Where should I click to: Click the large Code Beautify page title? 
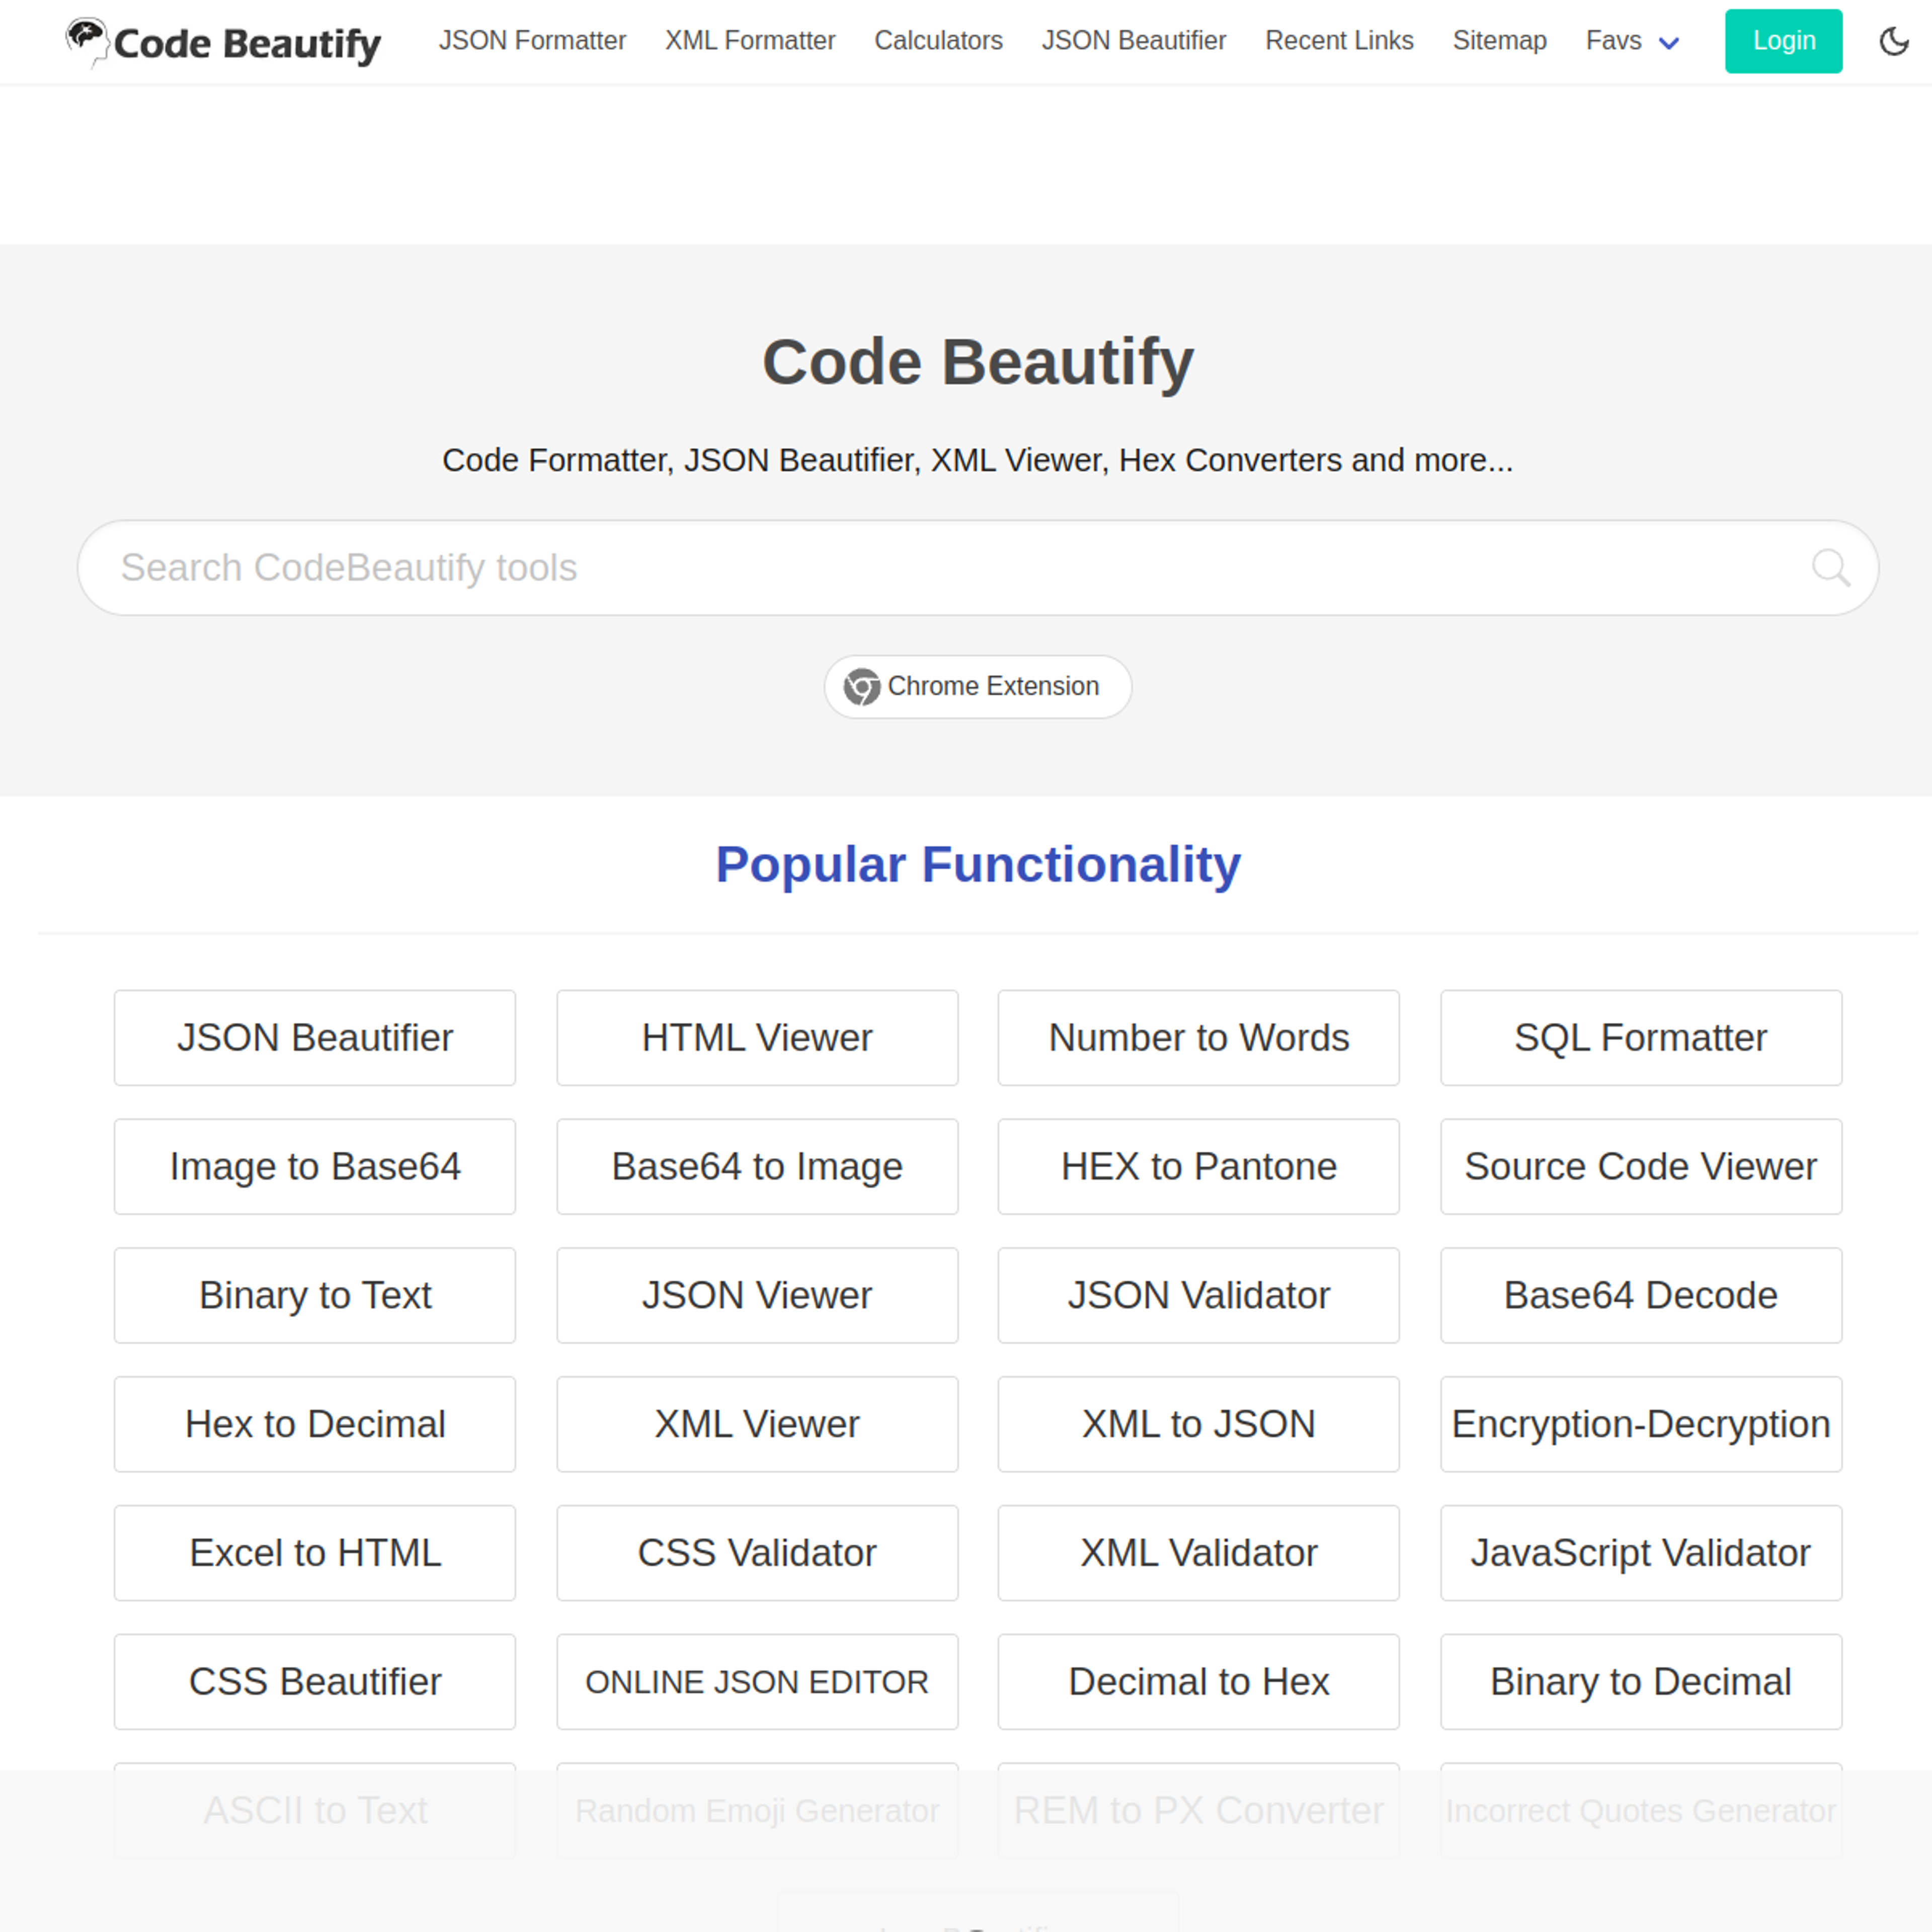pos(977,362)
